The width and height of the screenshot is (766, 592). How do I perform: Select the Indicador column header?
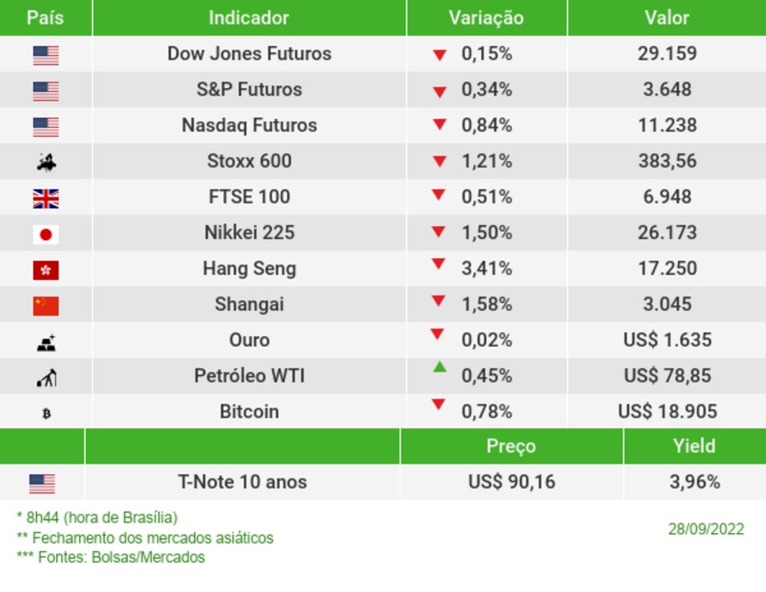[249, 18]
